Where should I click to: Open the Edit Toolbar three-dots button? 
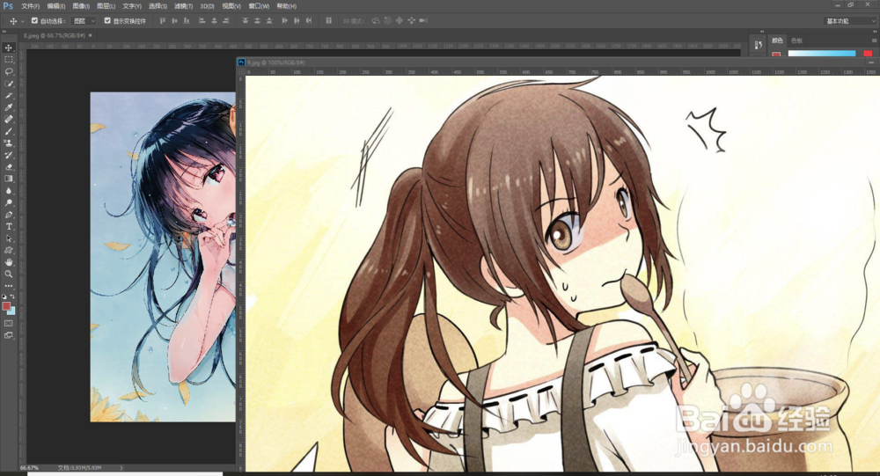click(x=9, y=286)
